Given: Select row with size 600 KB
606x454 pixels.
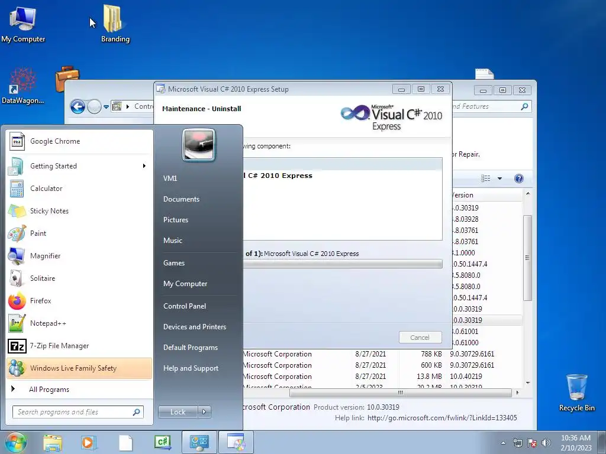Looking at the screenshot, I should pos(383,365).
